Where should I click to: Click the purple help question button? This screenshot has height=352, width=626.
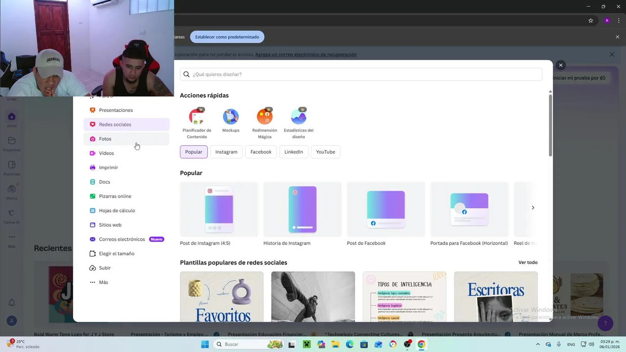pyautogui.click(x=605, y=323)
